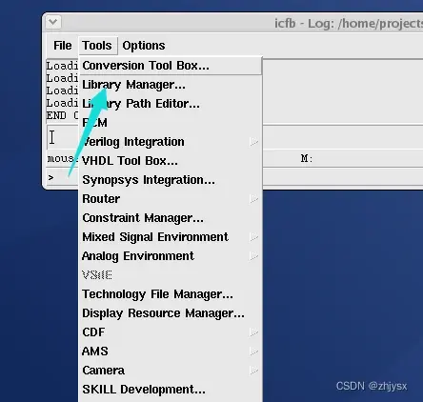
Task: Open Library Path Editor...
Action: [x=171, y=104]
